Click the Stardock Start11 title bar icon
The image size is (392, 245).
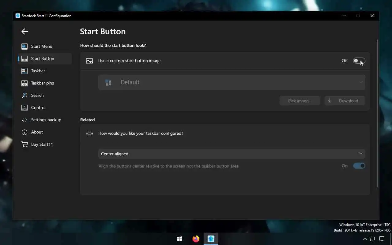pos(18,16)
